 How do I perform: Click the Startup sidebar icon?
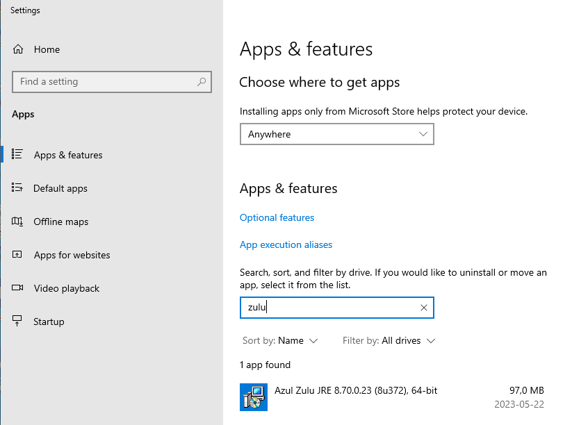click(18, 321)
